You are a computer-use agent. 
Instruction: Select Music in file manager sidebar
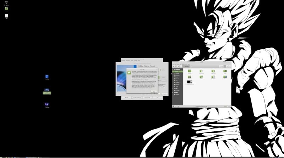[x=177, y=77]
